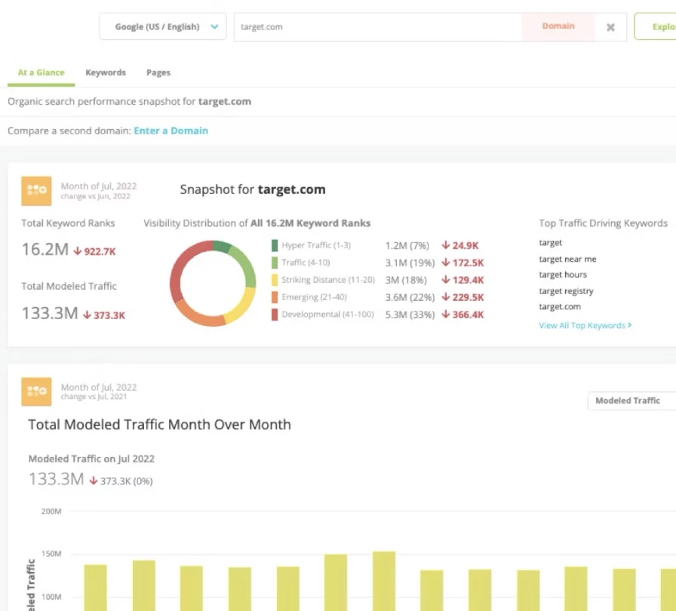Click the target.com domain input field
676x611 pixels.
[x=378, y=26]
